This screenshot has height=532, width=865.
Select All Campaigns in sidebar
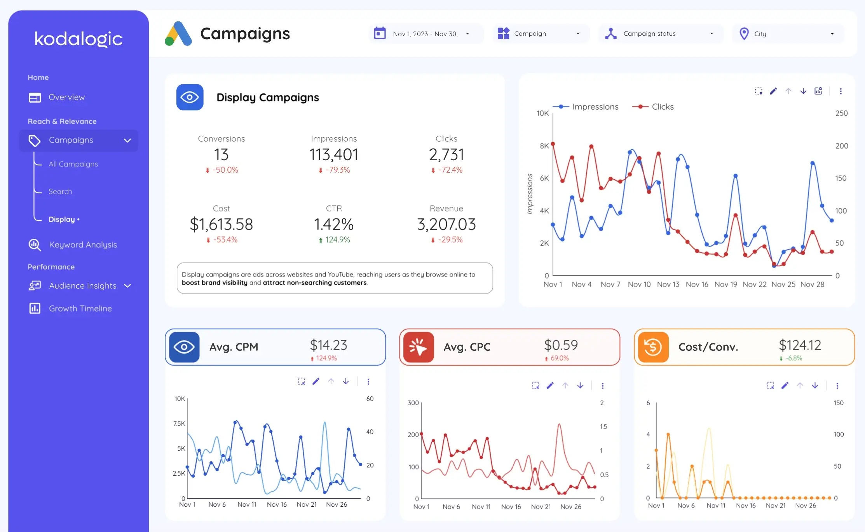[73, 164]
